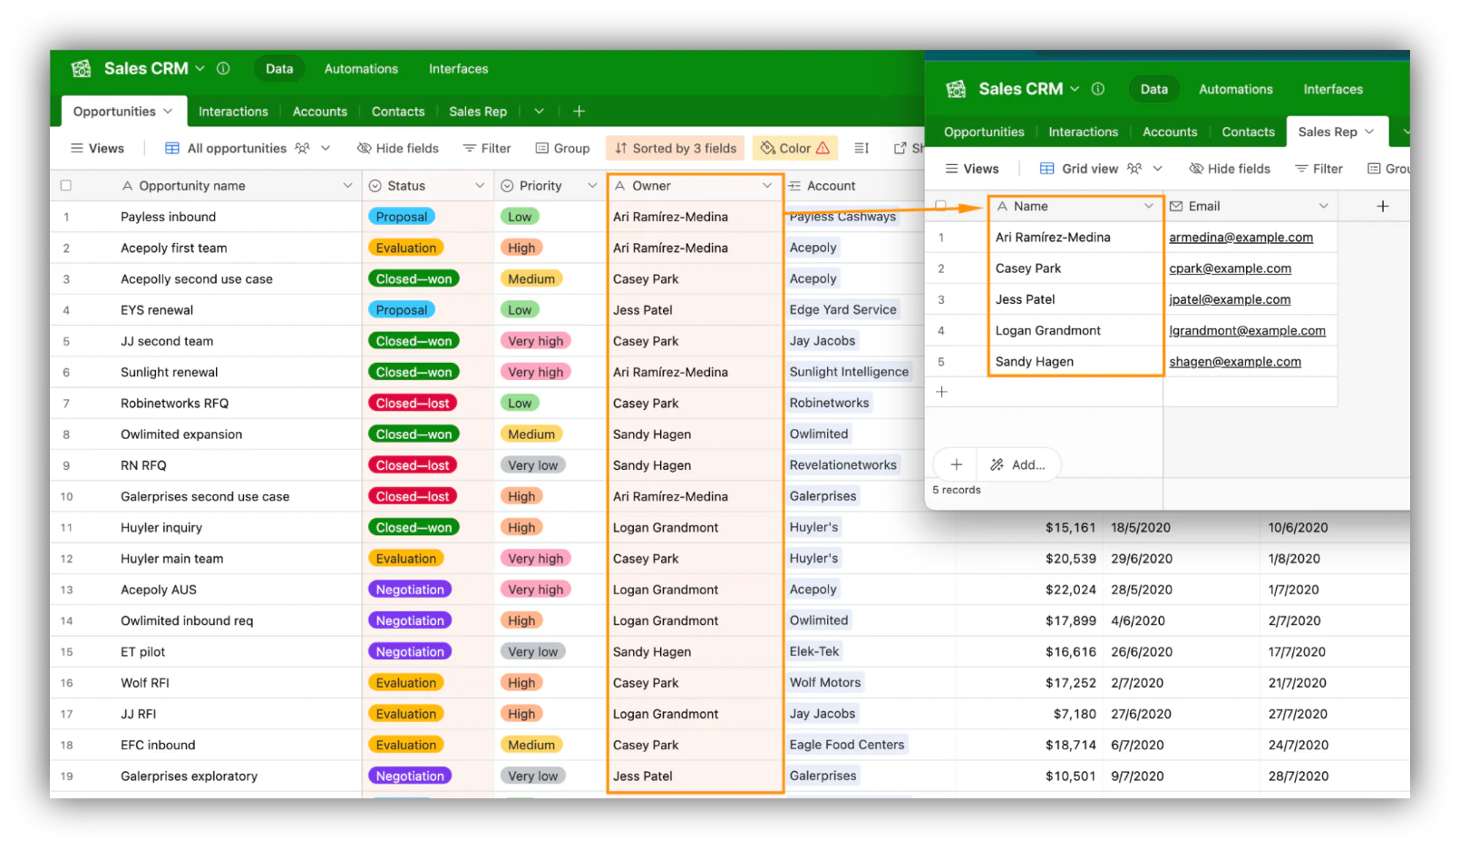The height and width of the screenshot is (849, 1460).
Task: Switch to Accounts tab in left window
Action: [x=319, y=112]
